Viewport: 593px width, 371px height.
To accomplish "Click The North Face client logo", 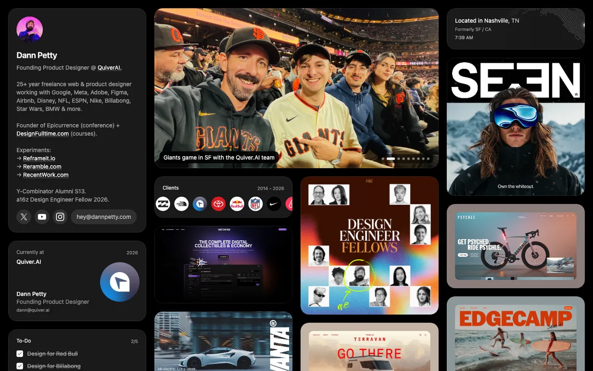I will coord(181,204).
